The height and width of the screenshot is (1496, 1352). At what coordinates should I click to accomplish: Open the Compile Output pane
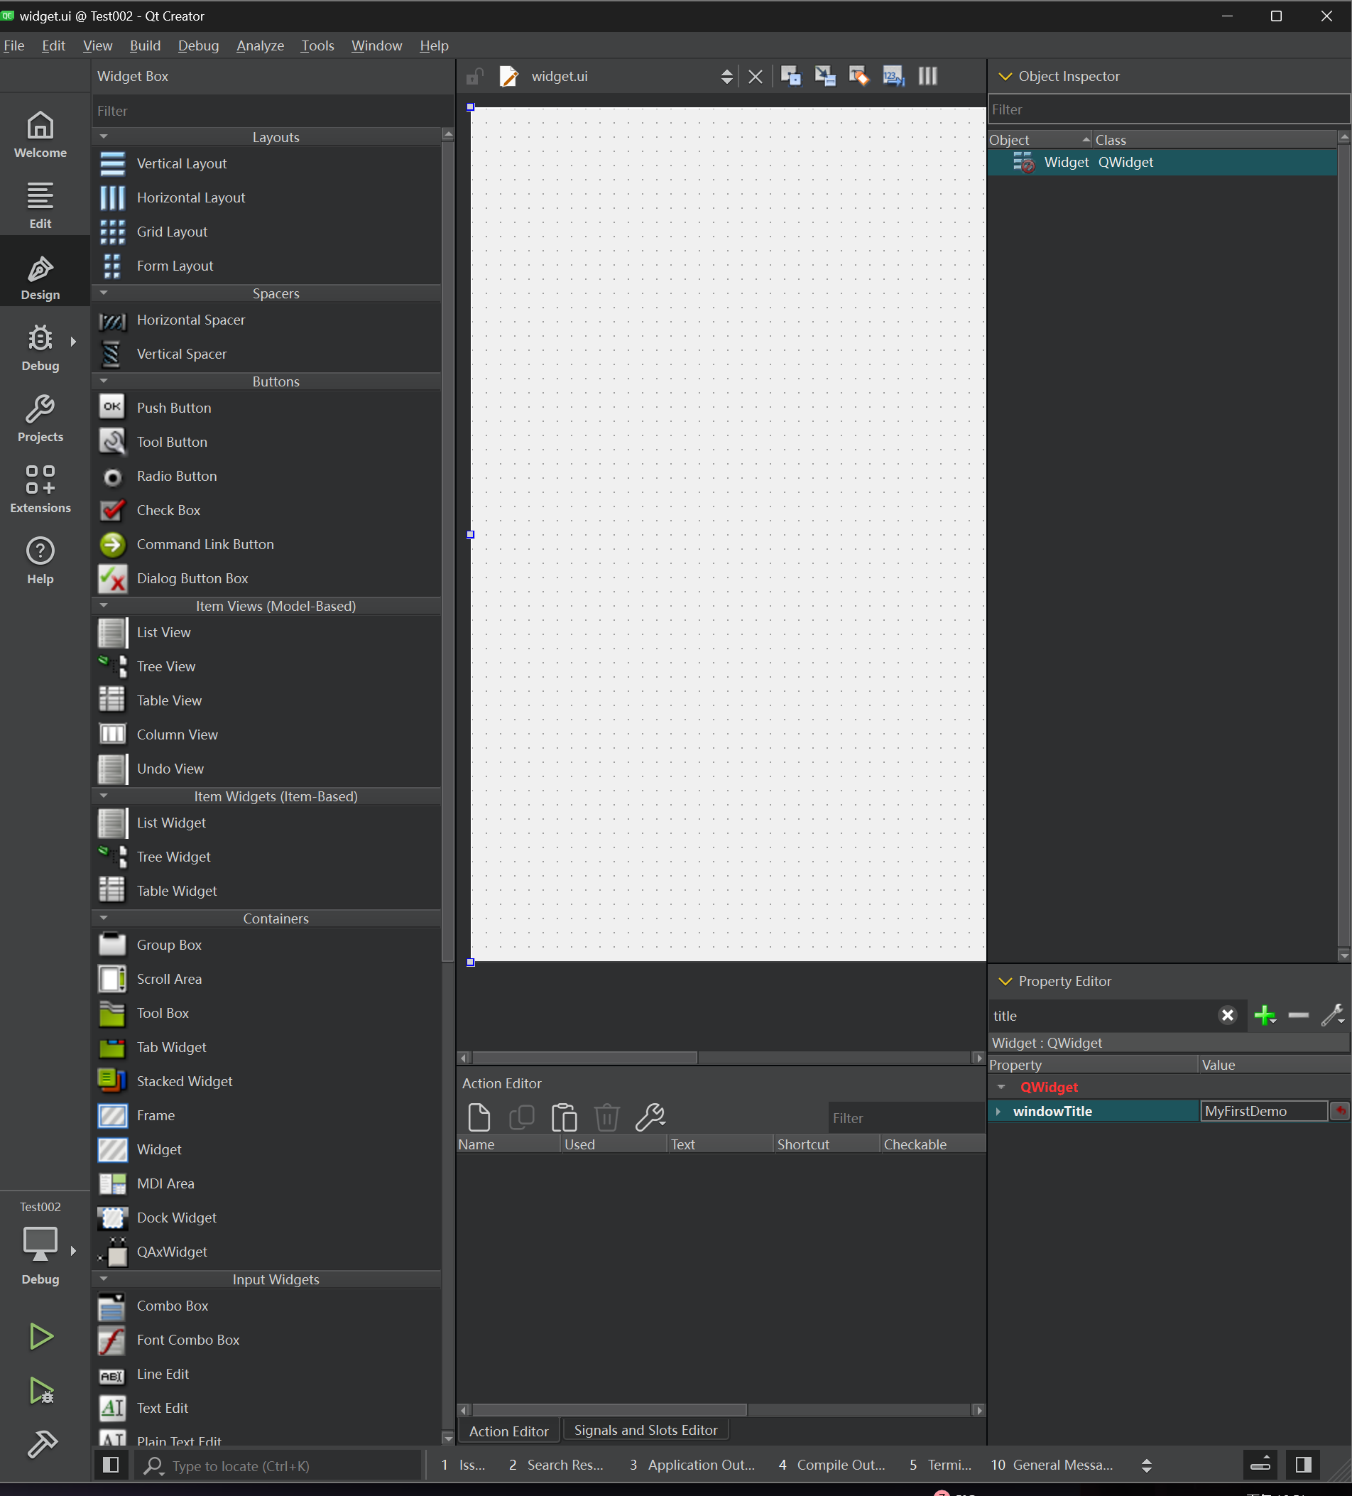coord(832,1465)
